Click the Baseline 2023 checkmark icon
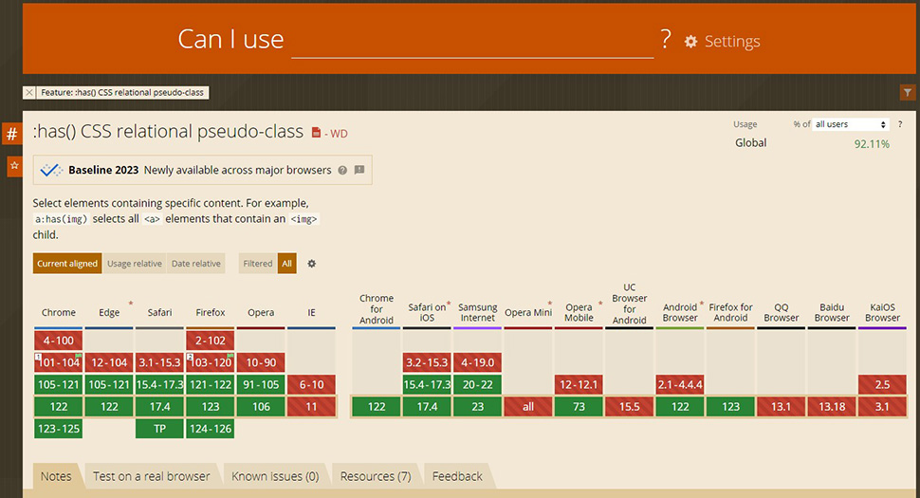 point(51,170)
